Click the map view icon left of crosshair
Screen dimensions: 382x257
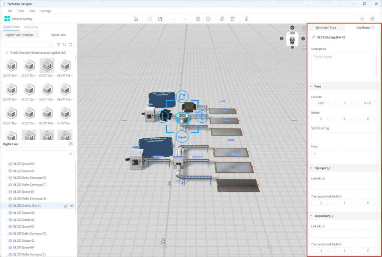click(198, 19)
